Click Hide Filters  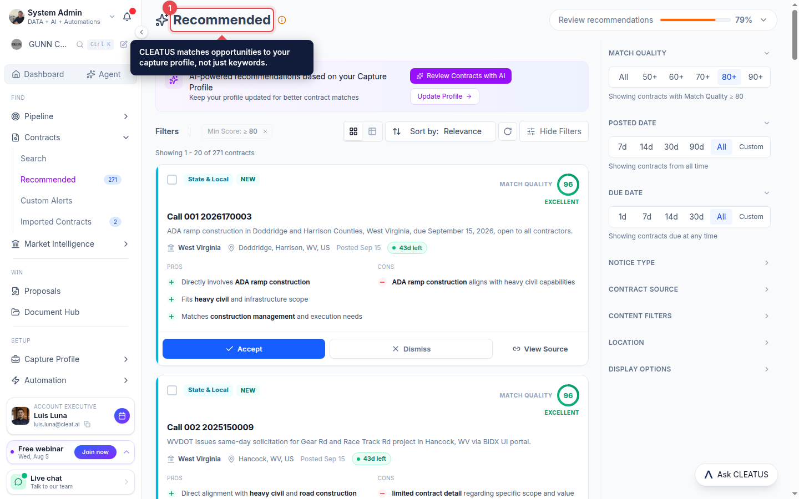(554, 131)
